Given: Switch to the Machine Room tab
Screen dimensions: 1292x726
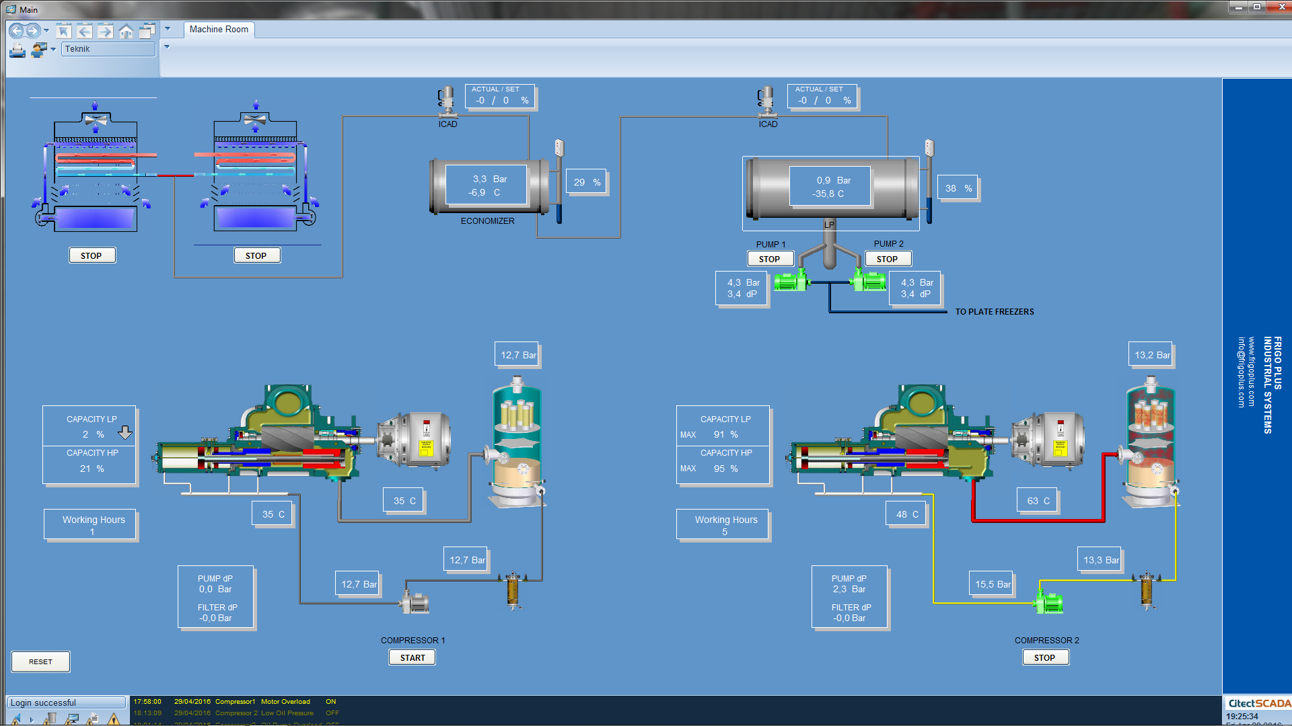Looking at the screenshot, I should click(219, 30).
